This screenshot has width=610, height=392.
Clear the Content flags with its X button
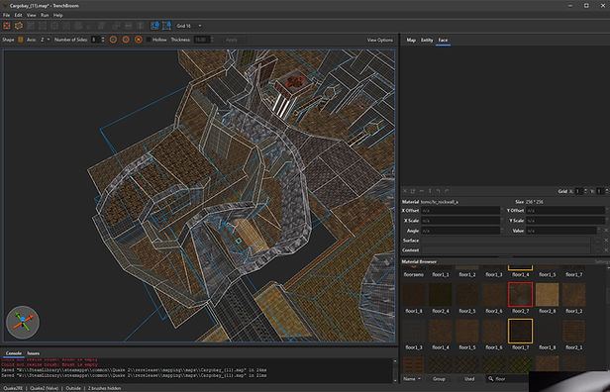point(606,250)
